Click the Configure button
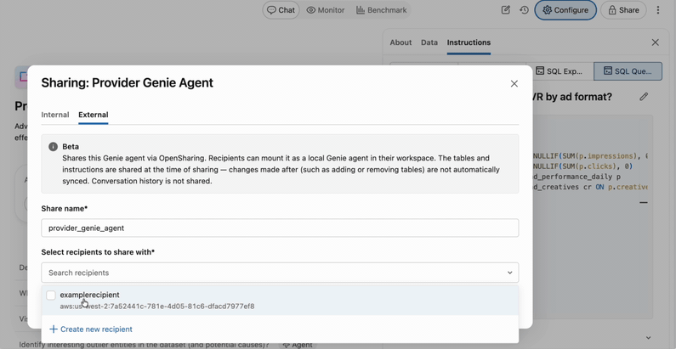Screen dimensions: 676x349 point(565,10)
